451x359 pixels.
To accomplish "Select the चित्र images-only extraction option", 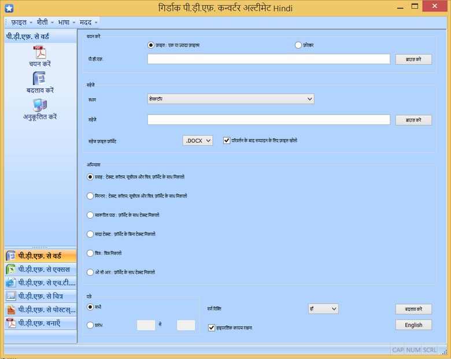I will pos(90,253).
